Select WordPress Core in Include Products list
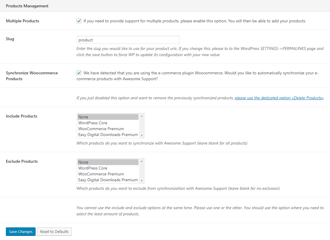The width and height of the screenshot is (330, 240). click(108, 123)
